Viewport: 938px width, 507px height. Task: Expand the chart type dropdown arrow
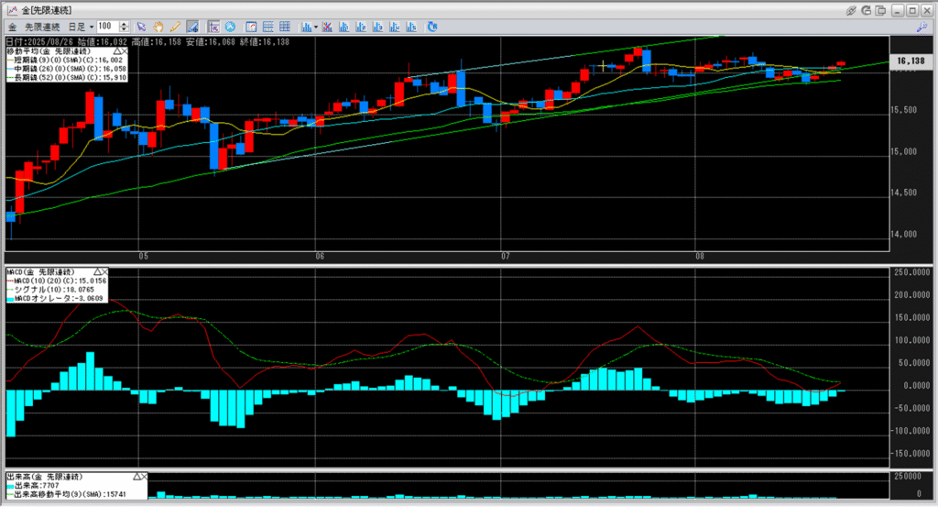315,27
